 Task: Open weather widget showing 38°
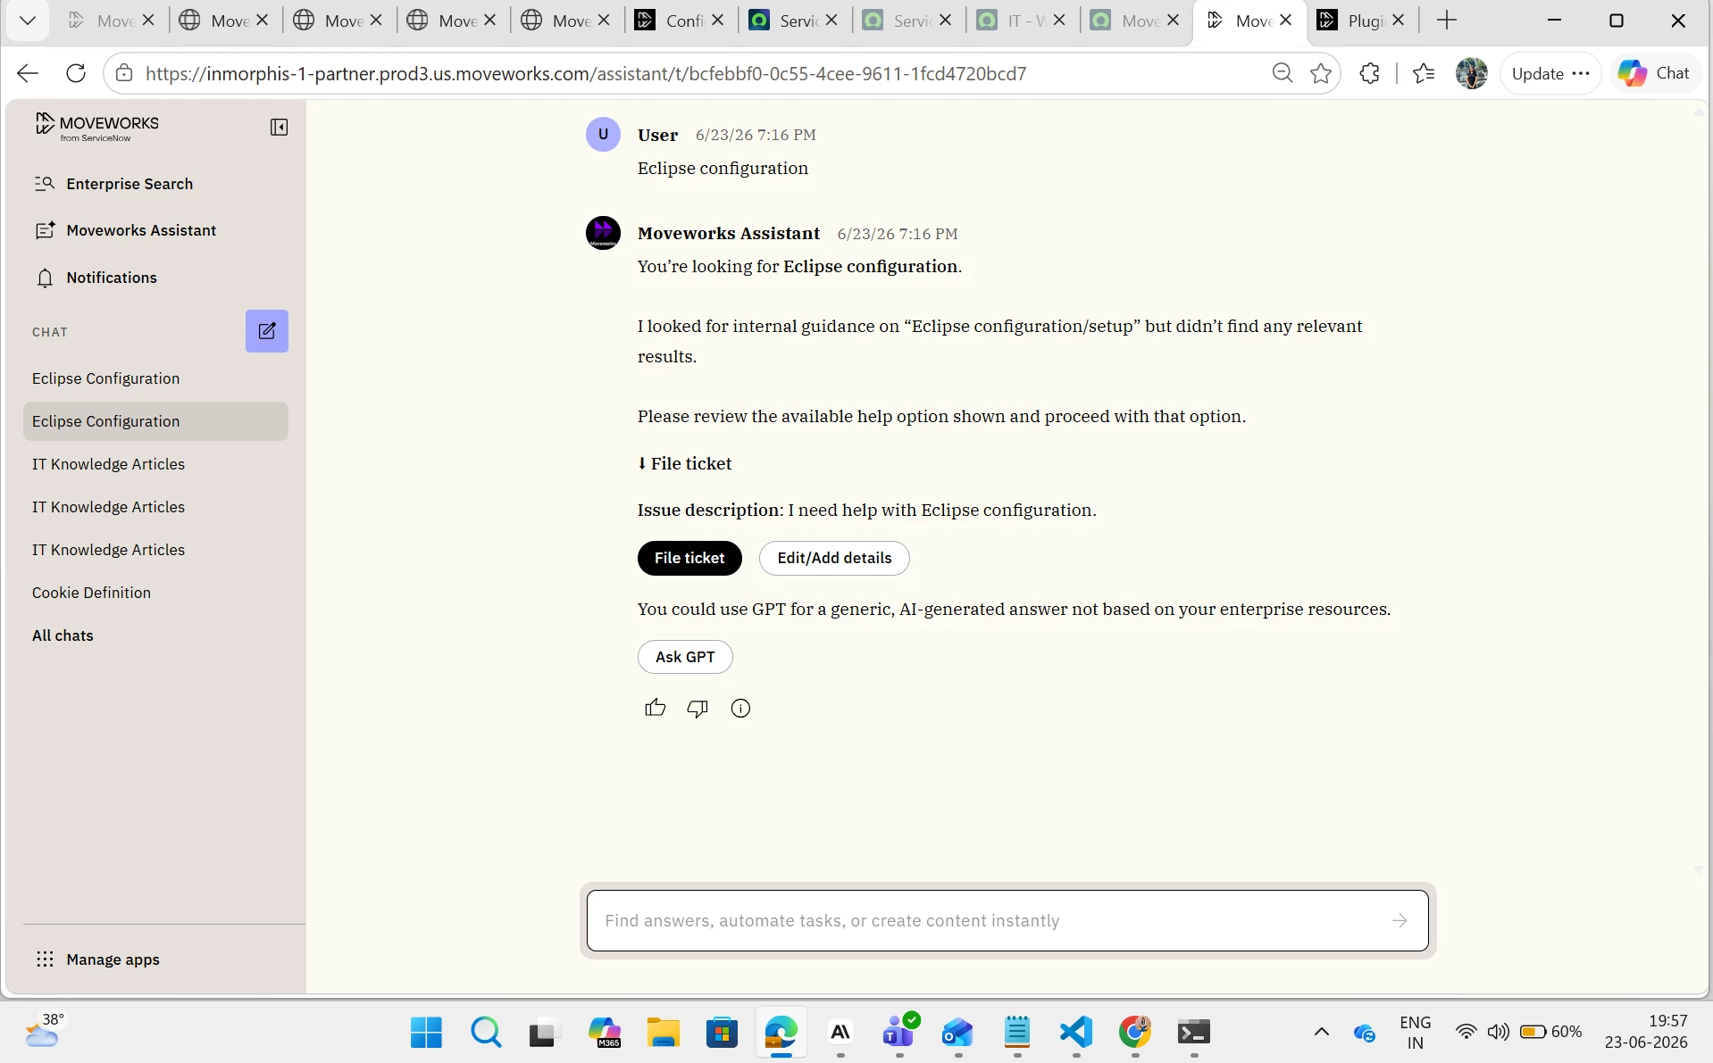(45, 1031)
